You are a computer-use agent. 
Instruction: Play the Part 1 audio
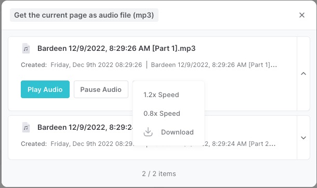[x=45, y=89]
